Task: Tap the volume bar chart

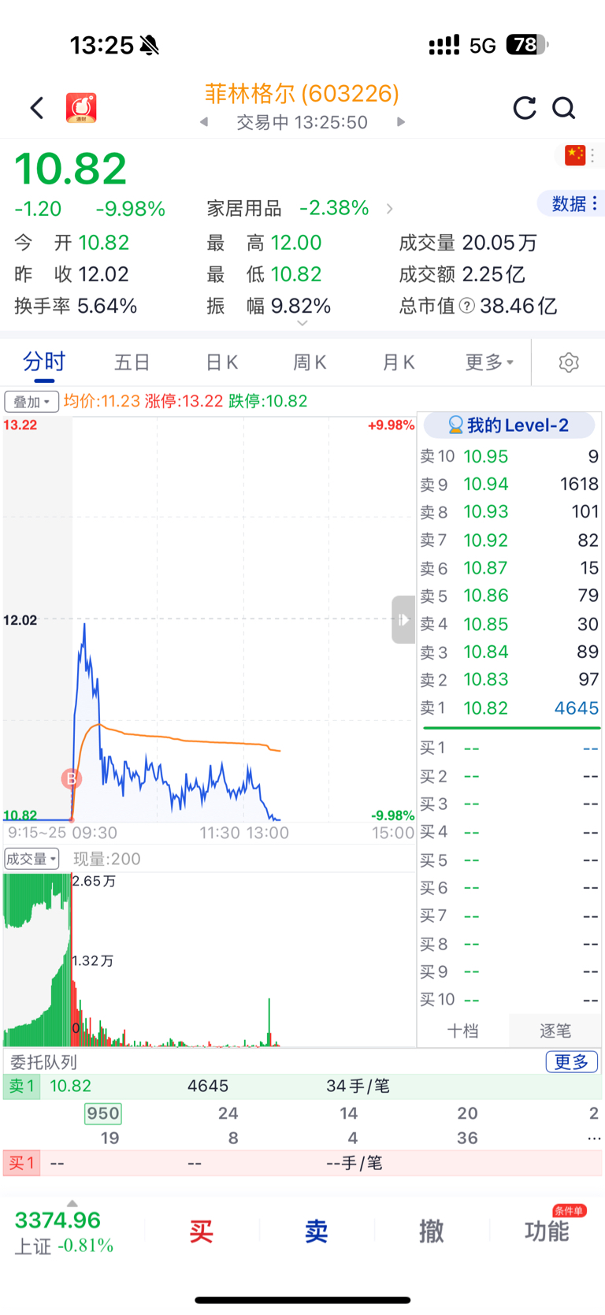Action: [x=210, y=960]
